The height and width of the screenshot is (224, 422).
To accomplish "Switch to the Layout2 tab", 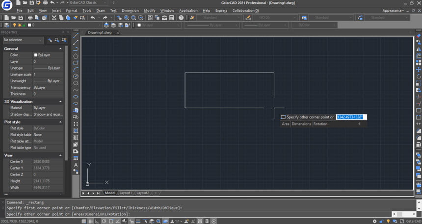I will tap(143, 193).
